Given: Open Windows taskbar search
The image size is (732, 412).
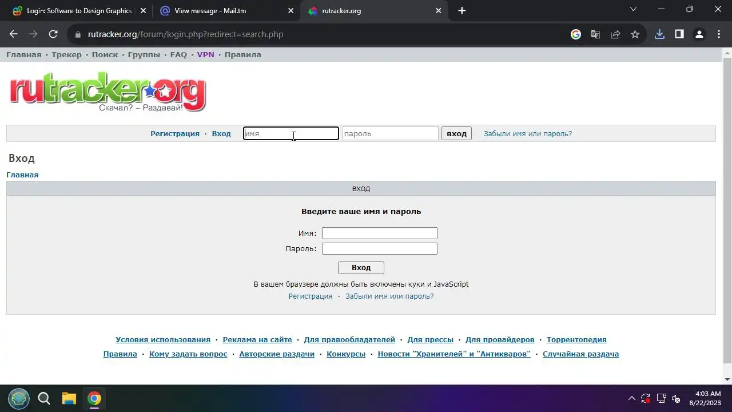Looking at the screenshot, I should [x=43, y=398].
